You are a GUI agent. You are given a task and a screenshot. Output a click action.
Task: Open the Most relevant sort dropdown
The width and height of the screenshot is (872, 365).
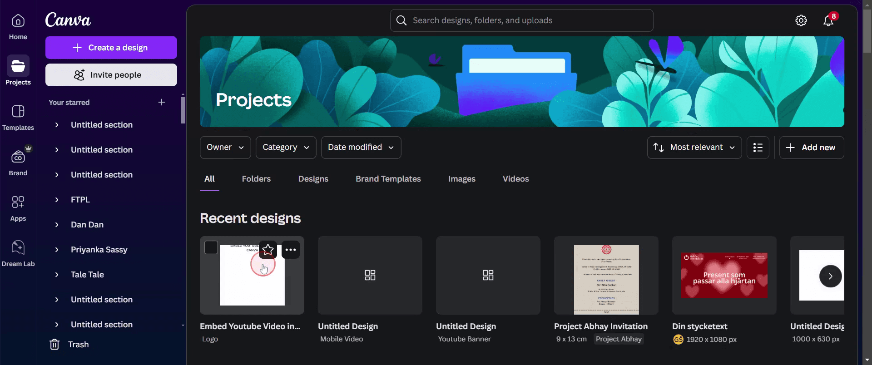point(694,148)
